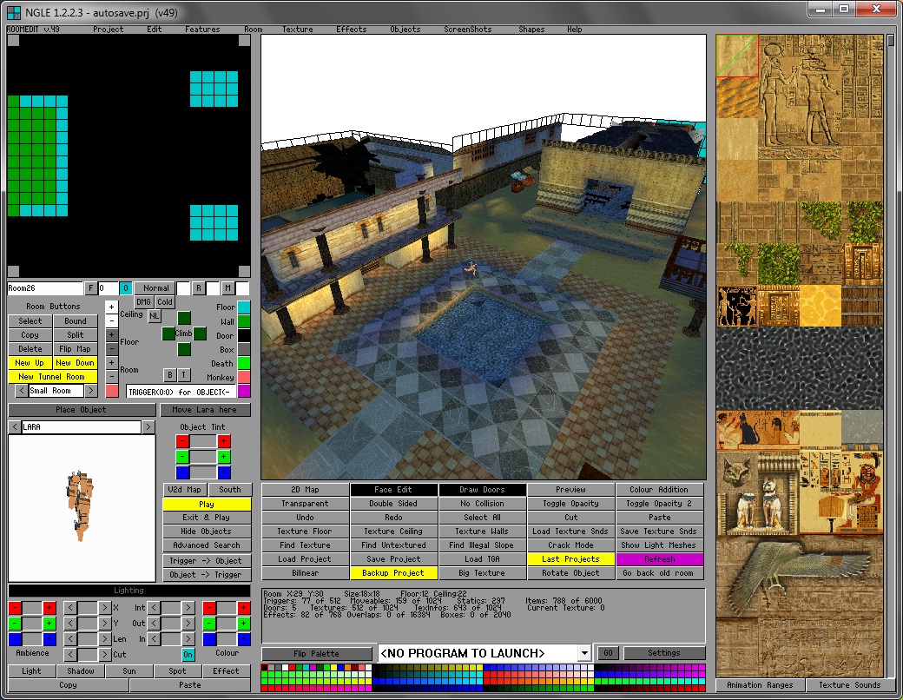Increase red light Colour value
The image size is (903, 700).
[x=244, y=607]
